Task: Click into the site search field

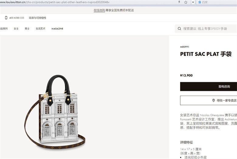Action: tap(206, 29)
